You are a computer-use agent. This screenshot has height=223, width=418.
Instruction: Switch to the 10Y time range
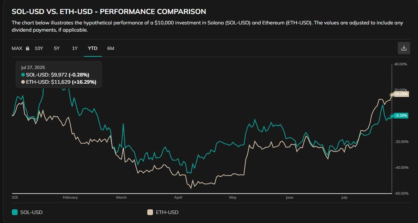[x=39, y=48]
